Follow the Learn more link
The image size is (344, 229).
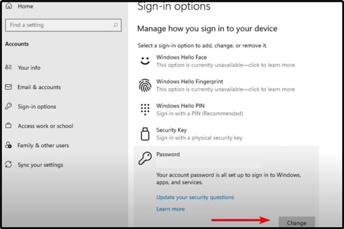[x=170, y=210]
